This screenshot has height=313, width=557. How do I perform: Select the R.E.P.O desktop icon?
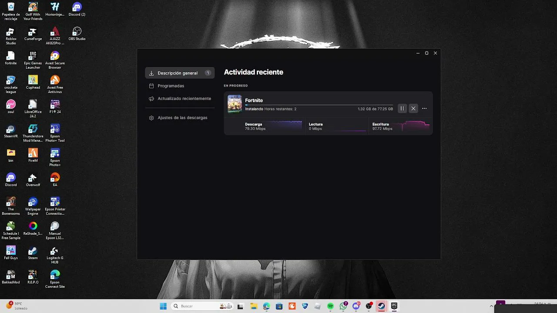click(33, 277)
